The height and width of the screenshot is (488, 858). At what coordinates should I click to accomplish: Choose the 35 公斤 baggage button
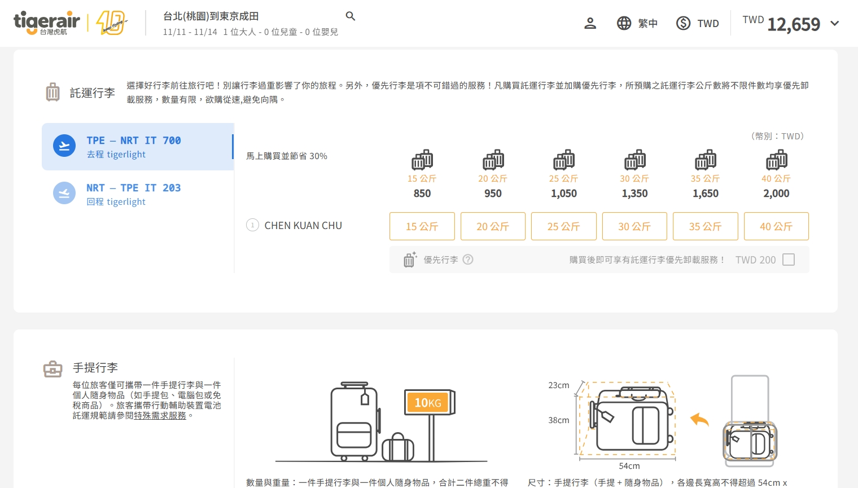click(x=705, y=226)
